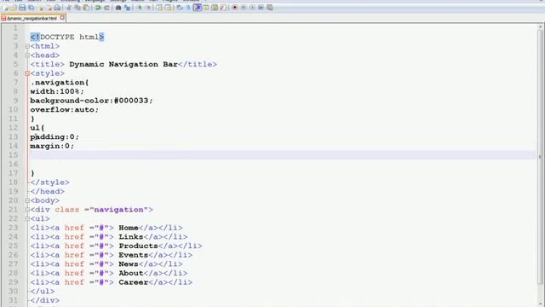Toggle Word Wrap toolbar icon
Viewport: 545px width, 307px height.
[180, 8]
